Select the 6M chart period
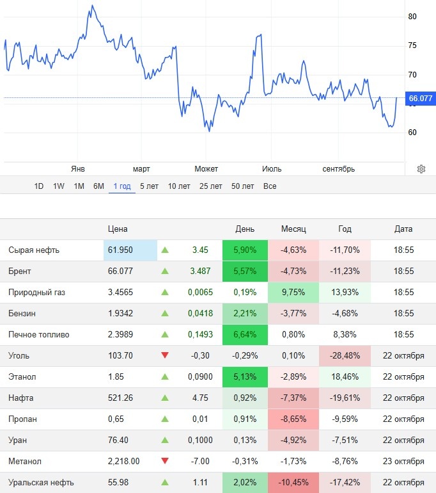 (98, 186)
